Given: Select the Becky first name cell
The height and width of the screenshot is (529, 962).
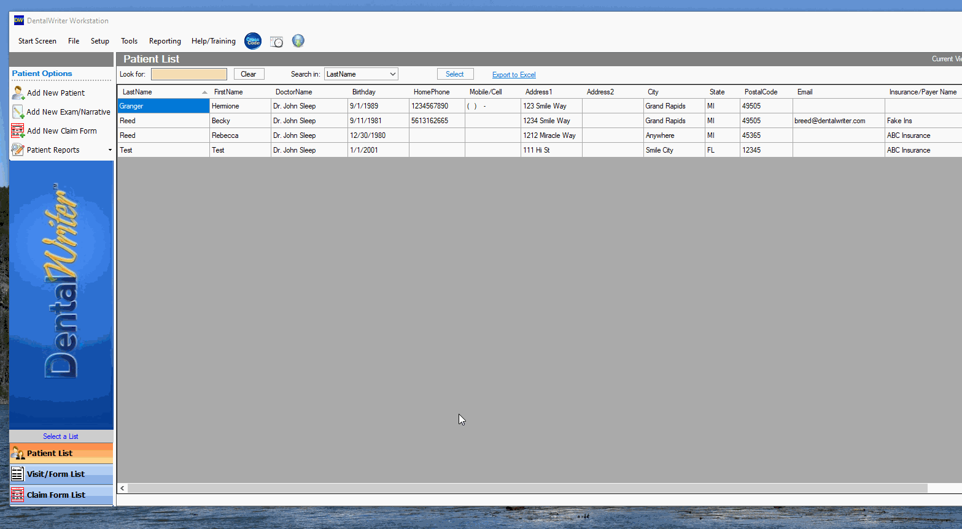Looking at the screenshot, I should pyautogui.click(x=240, y=121).
